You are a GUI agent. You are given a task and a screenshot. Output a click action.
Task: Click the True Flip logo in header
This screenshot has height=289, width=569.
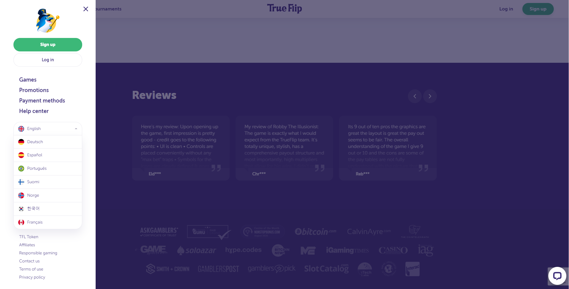click(x=284, y=9)
